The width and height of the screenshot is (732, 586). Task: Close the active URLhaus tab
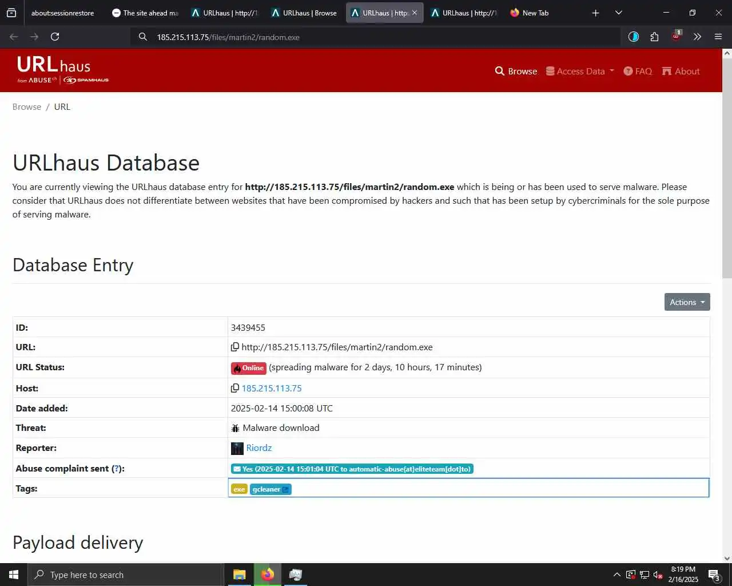coord(415,13)
